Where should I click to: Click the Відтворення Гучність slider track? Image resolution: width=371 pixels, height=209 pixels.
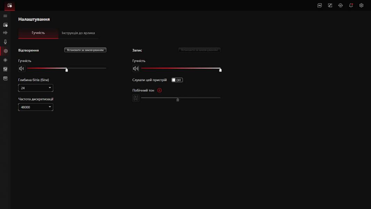click(x=67, y=68)
